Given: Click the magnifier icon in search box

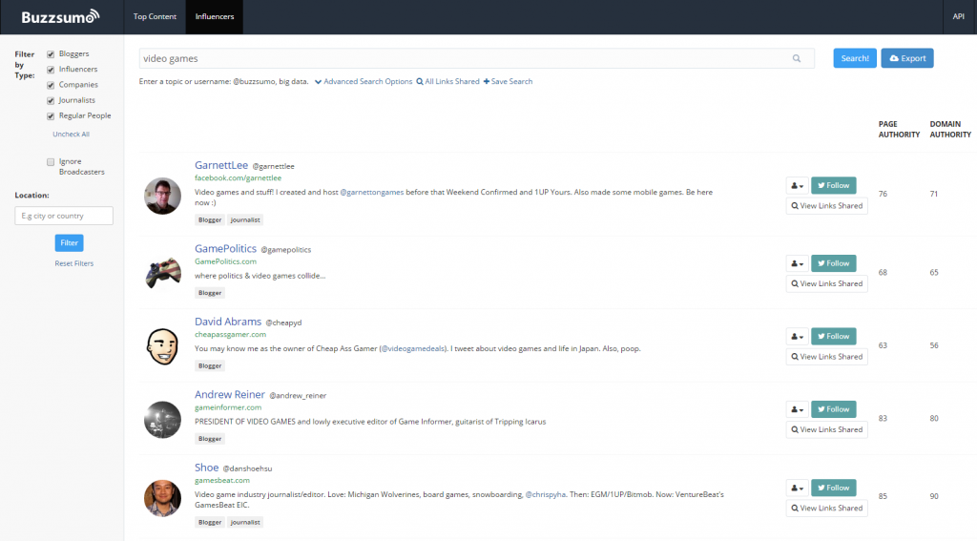Looking at the screenshot, I should (797, 58).
